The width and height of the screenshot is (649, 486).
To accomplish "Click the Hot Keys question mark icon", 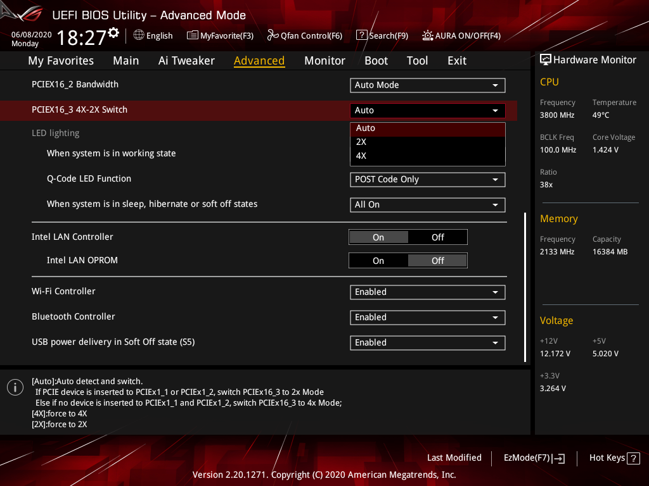I will (x=633, y=458).
